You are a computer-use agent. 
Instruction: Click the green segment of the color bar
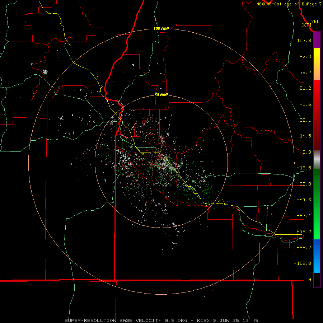[317, 204]
